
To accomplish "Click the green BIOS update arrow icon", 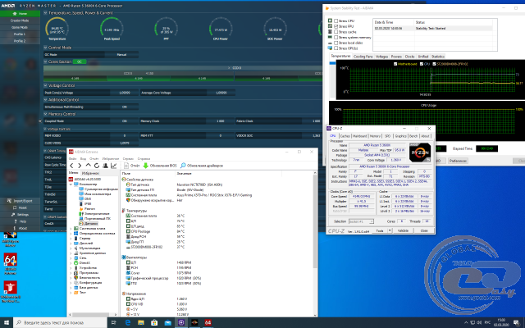I will (146, 166).
